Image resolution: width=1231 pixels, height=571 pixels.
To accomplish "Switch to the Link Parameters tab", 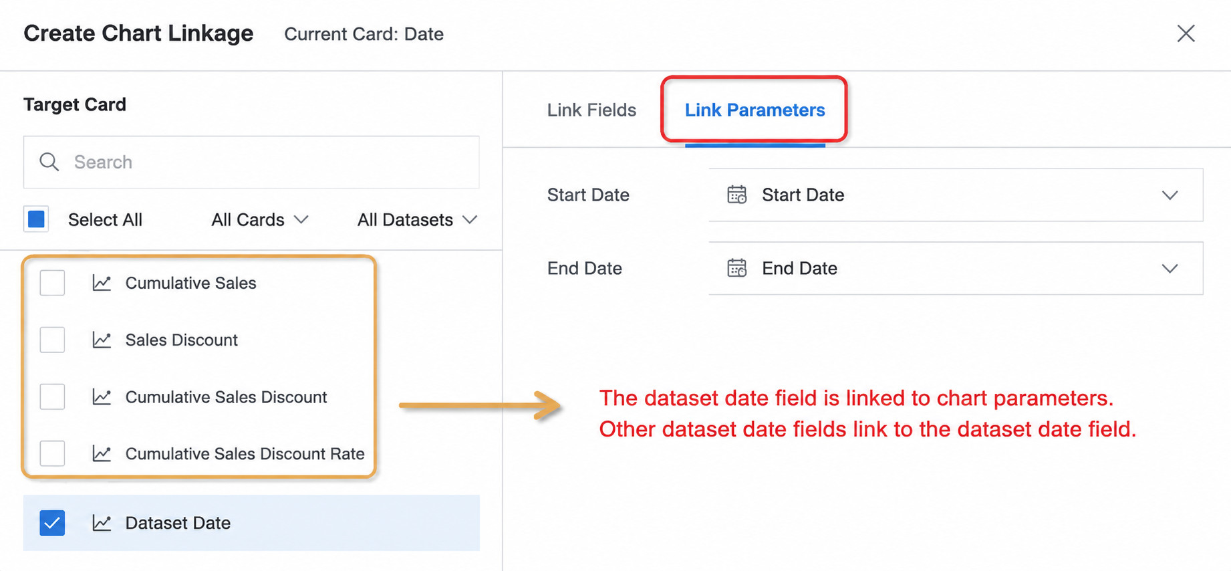I will point(755,110).
